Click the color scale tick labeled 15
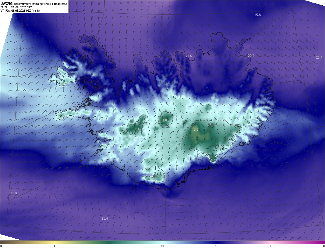 (217, 246)
